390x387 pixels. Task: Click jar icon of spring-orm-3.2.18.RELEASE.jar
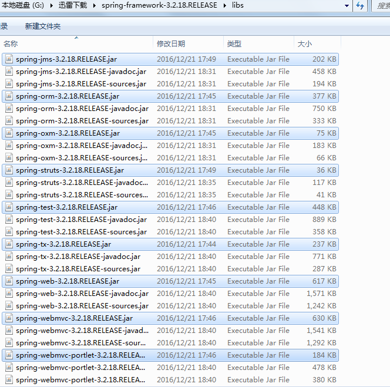pos(9,96)
